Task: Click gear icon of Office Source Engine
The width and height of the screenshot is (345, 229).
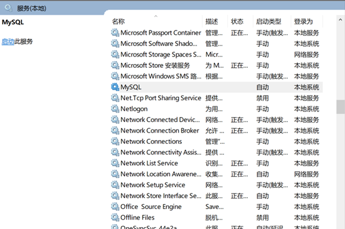Action: (115, 207)
